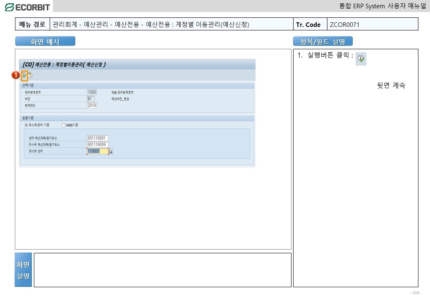Image resolution: width=430 pixels, height=298 pixels.
Task: Click the 관리회계영역 field showing 1000
Action: [91, 92]
